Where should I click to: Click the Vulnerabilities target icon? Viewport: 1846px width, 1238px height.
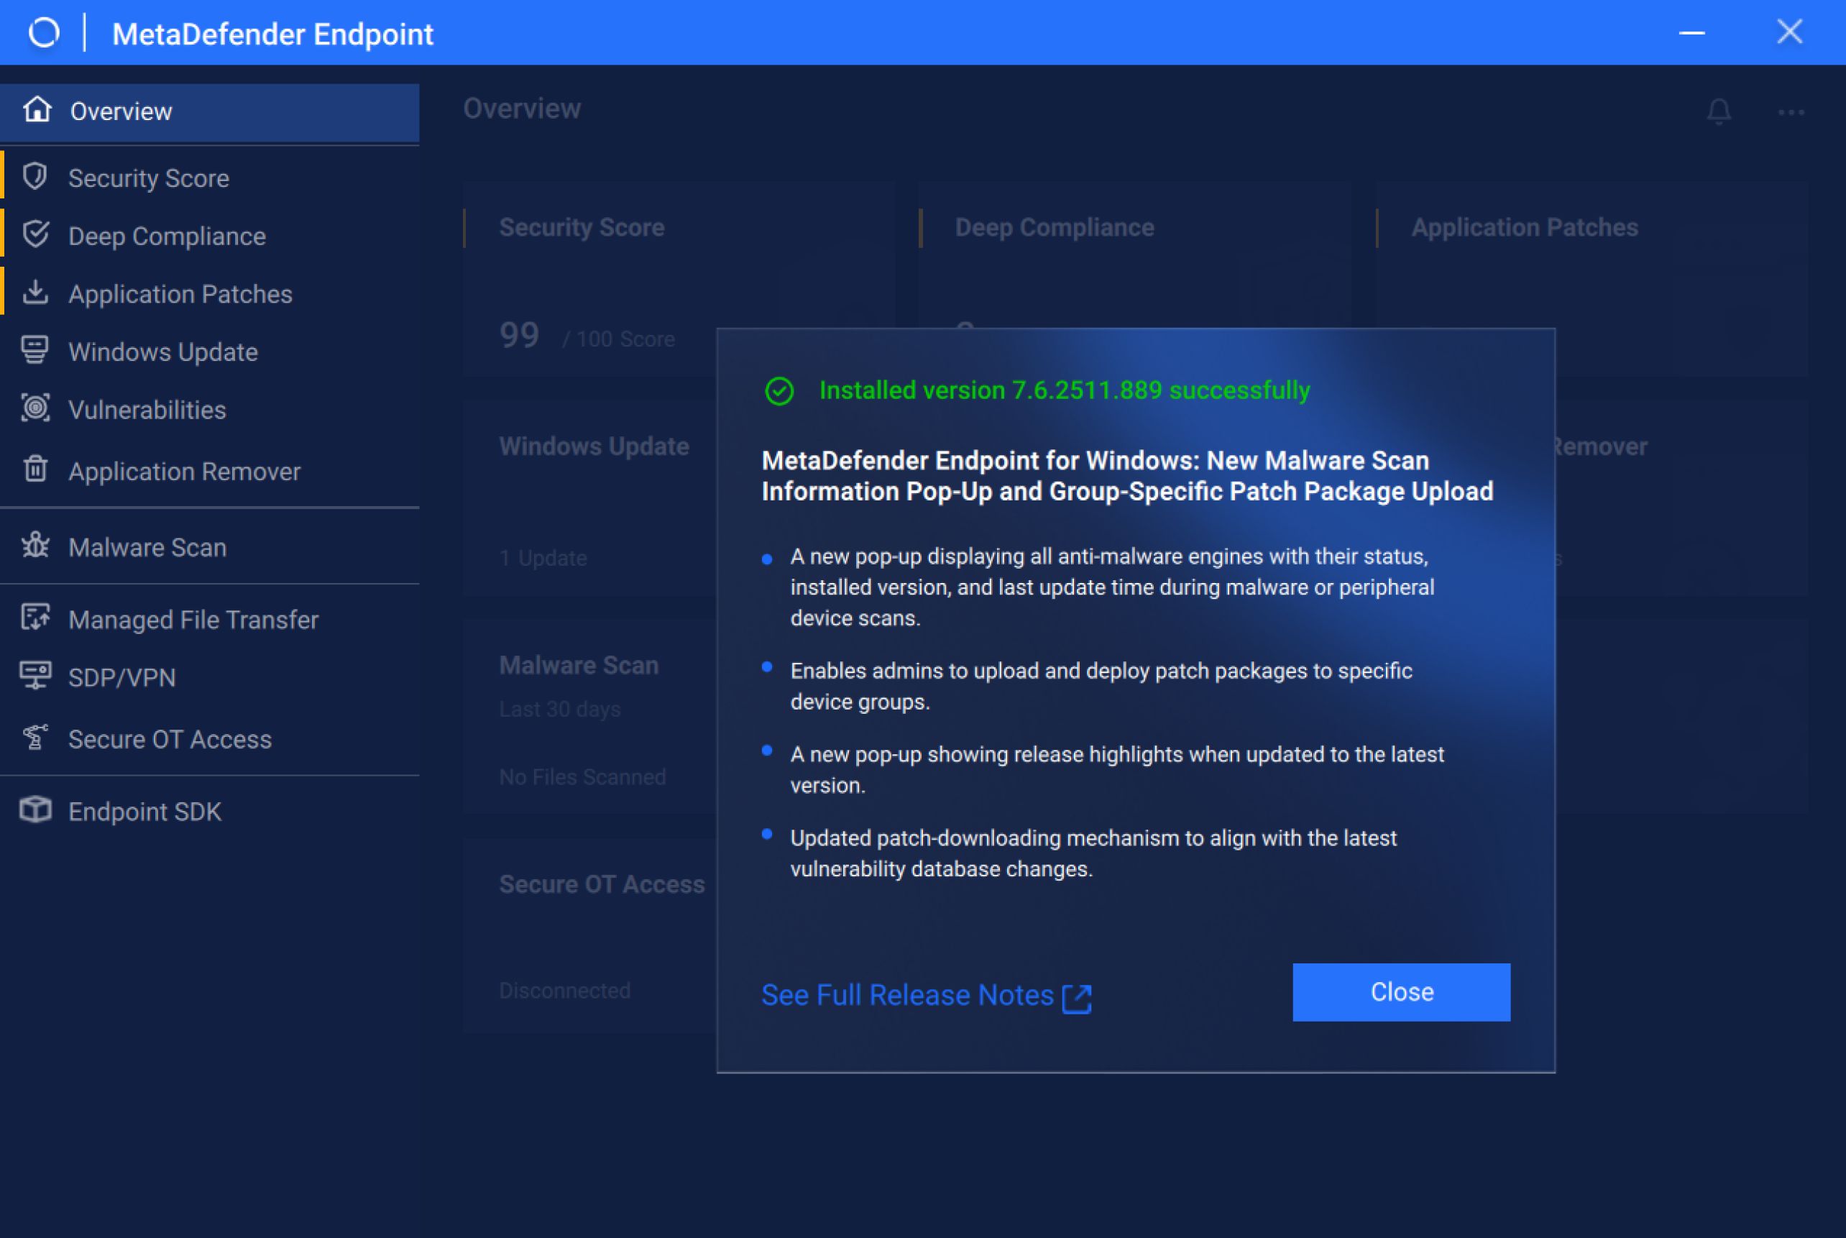35,408
